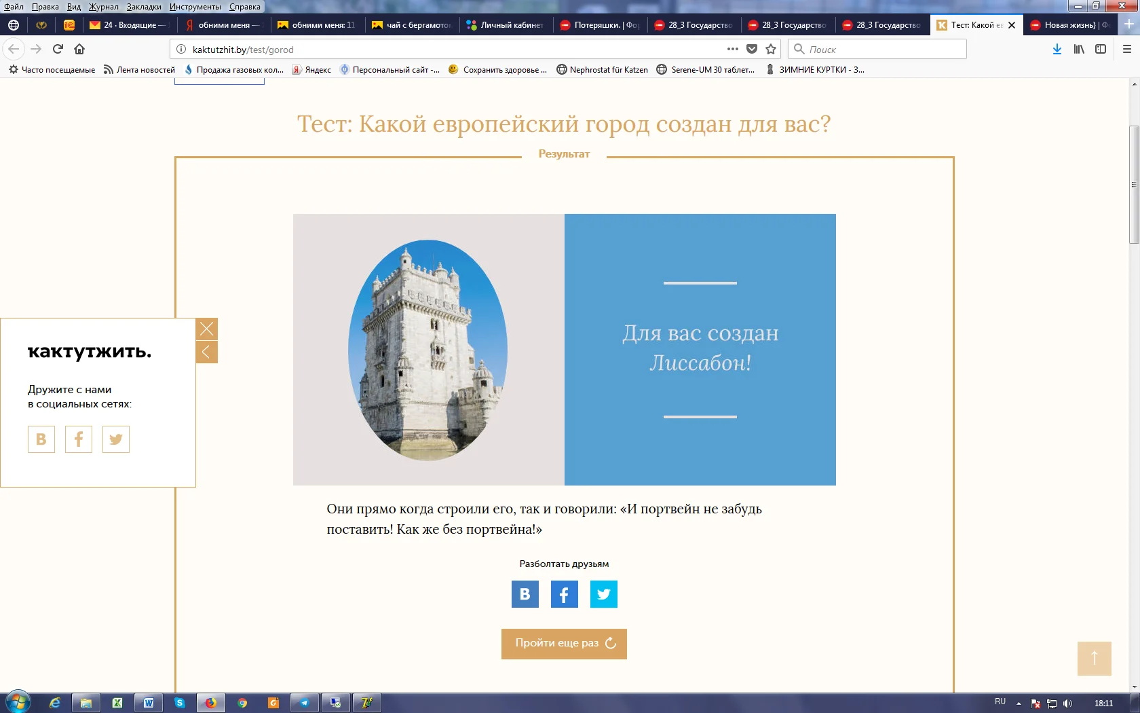
Task: Open the Журнал menu
Action: pos(104,7)
